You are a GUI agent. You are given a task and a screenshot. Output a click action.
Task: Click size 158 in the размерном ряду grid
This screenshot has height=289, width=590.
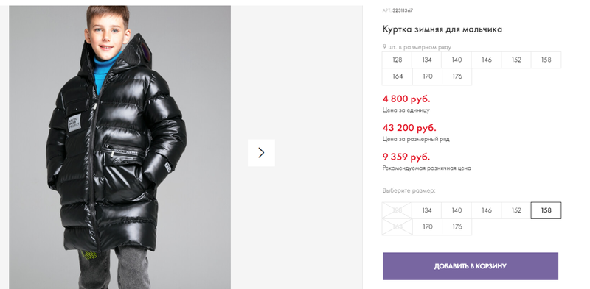coord(546,60)
